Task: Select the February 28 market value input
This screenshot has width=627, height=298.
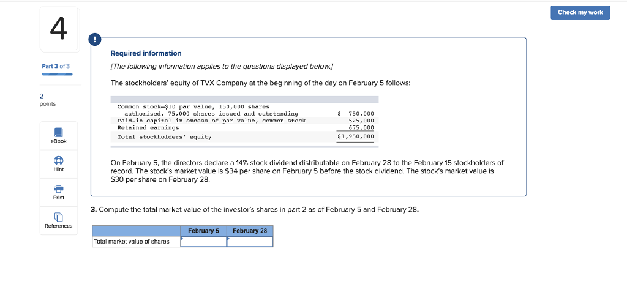Action: pos(250,241)
